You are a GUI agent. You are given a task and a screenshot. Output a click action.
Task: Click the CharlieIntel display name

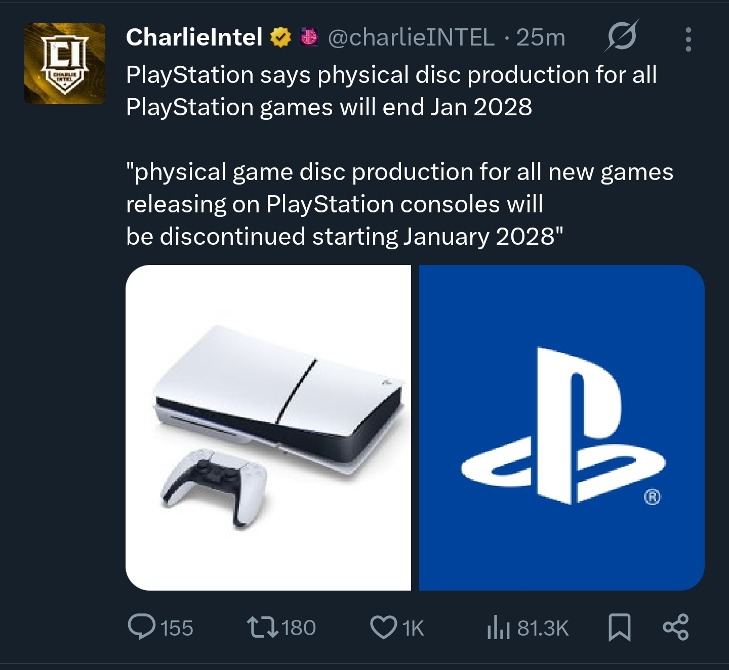tap(194, 37)
